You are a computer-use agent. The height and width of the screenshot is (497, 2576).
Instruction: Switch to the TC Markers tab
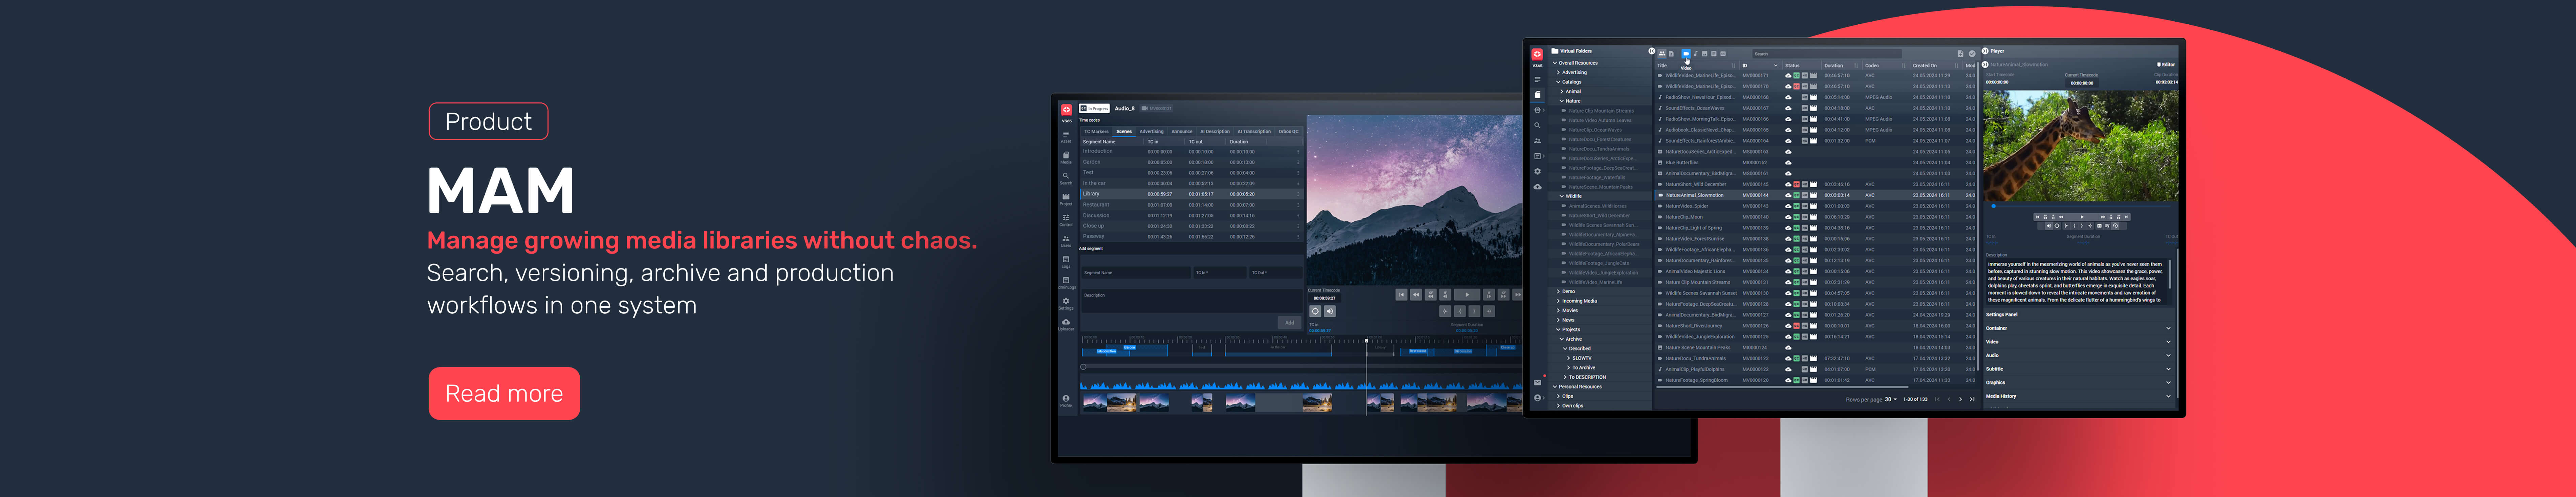(x=1096, y=132)
